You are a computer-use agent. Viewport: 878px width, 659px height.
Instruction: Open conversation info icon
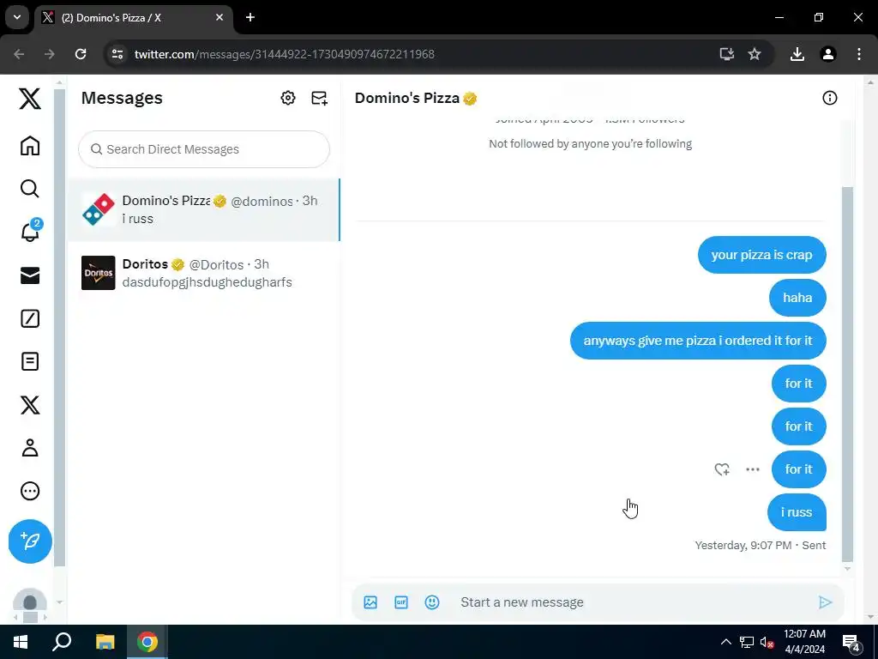pyautogui.click(x=829, y=98)
